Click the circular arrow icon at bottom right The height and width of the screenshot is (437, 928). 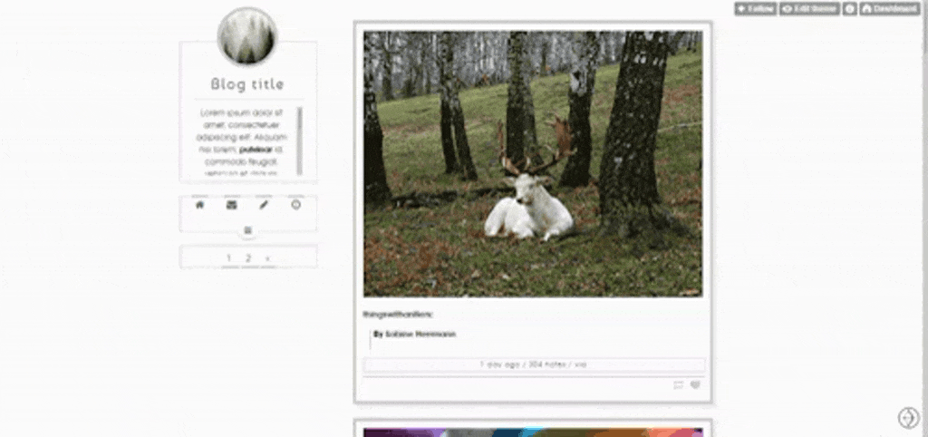907,417
